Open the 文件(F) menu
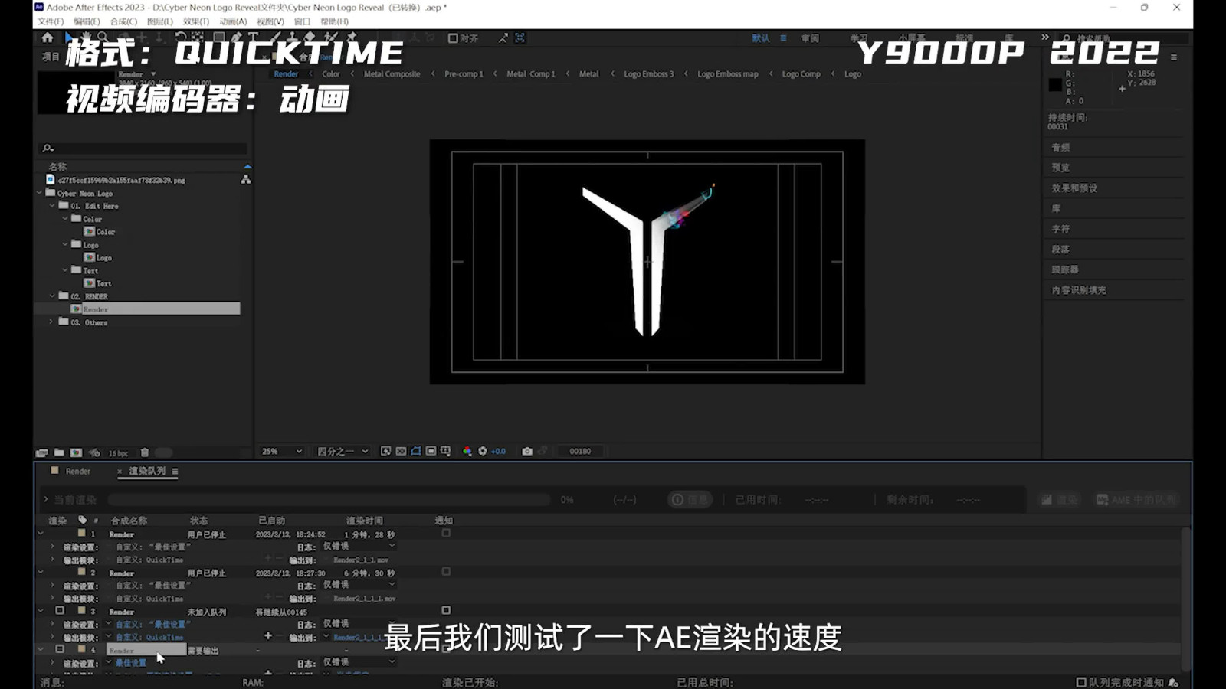 pos(51,21)
